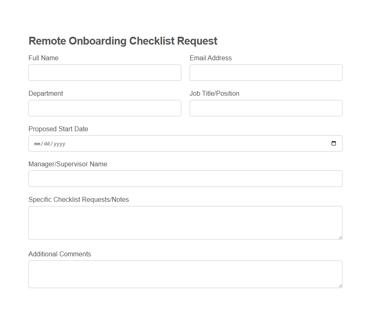Viewport: 371px width, 317px height.
Task: Click inside the Email Address field
Action: pyautogui.click(x=265, y=72)
